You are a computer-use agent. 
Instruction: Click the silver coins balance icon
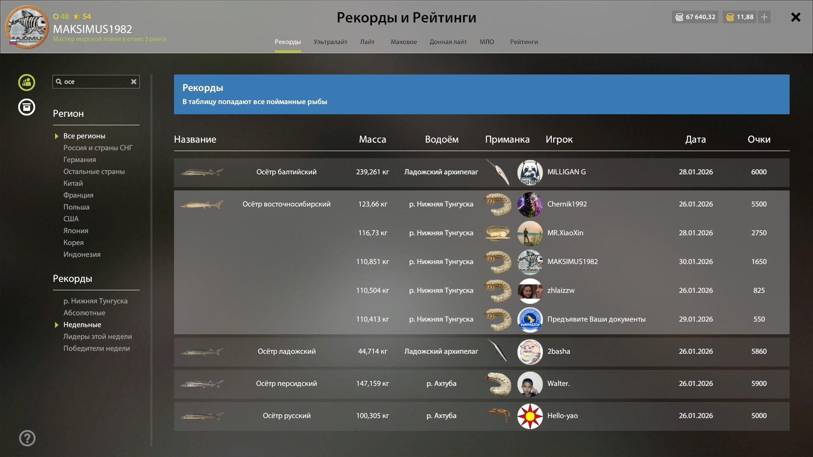679,17
